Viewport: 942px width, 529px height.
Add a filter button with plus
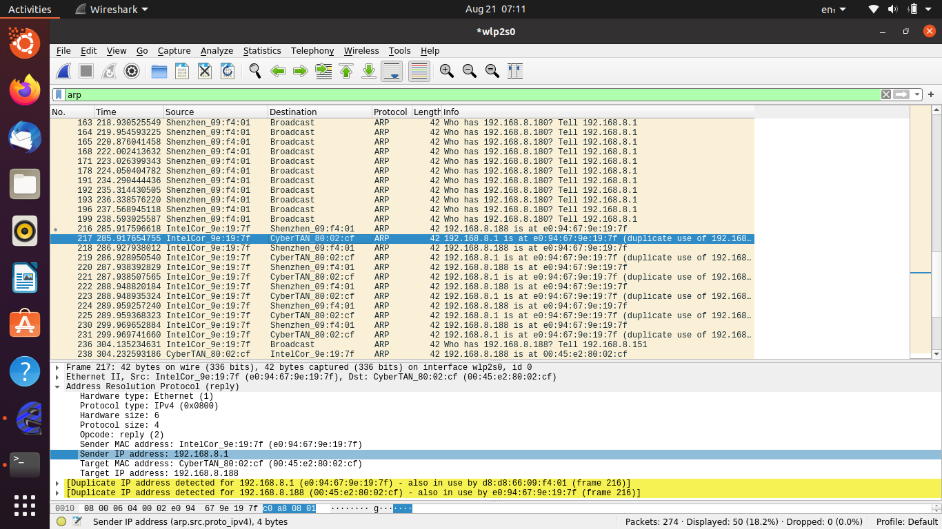click(931, 94)
